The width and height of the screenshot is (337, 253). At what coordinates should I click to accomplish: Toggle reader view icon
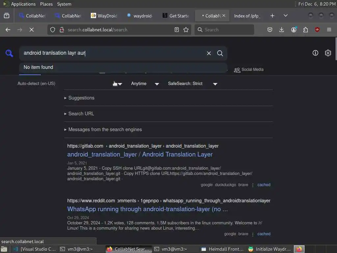click(177, 30)
